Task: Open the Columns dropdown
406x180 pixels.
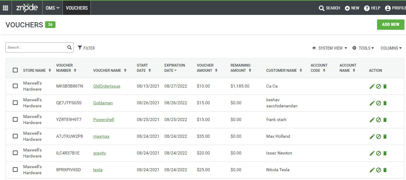Action: (x=391, y=48)
